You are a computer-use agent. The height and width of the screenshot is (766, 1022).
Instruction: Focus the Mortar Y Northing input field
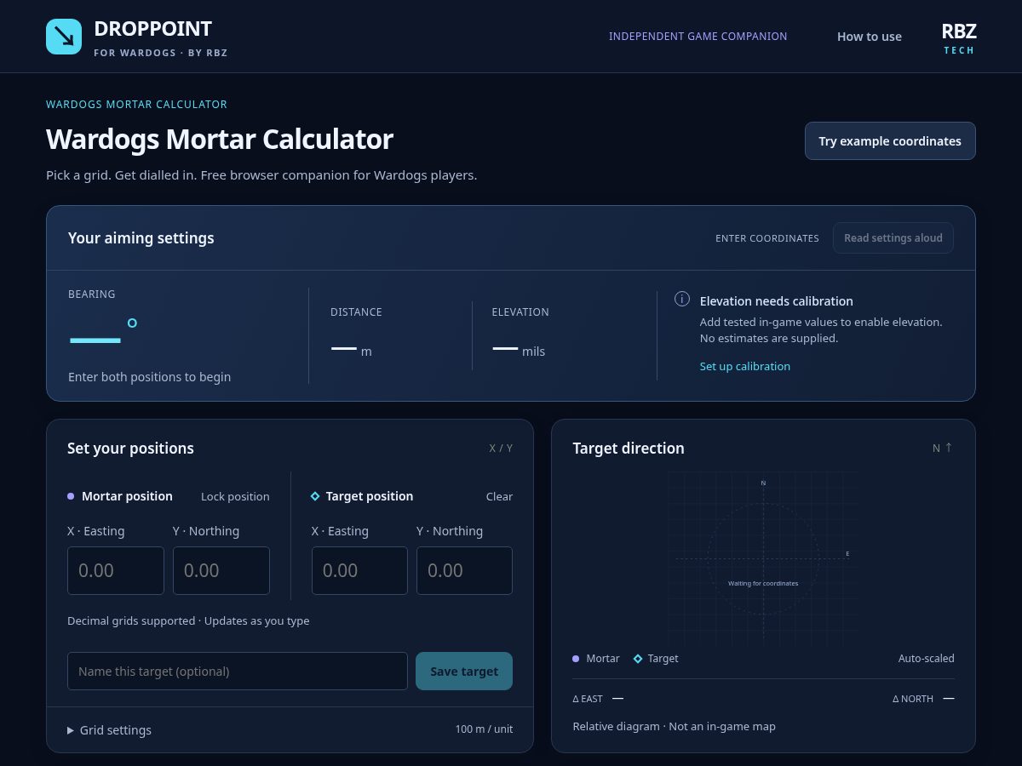pyautogui.click(x=221, y=570)
